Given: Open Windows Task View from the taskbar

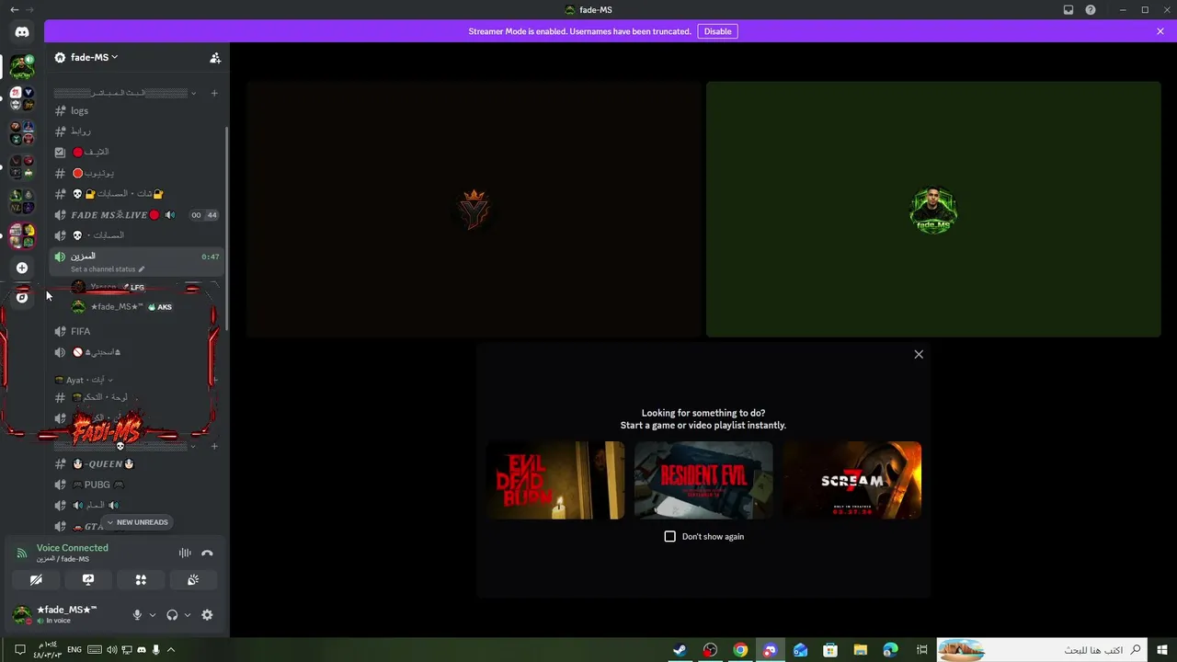Looking at the screenshot, I should pos(921,650).
